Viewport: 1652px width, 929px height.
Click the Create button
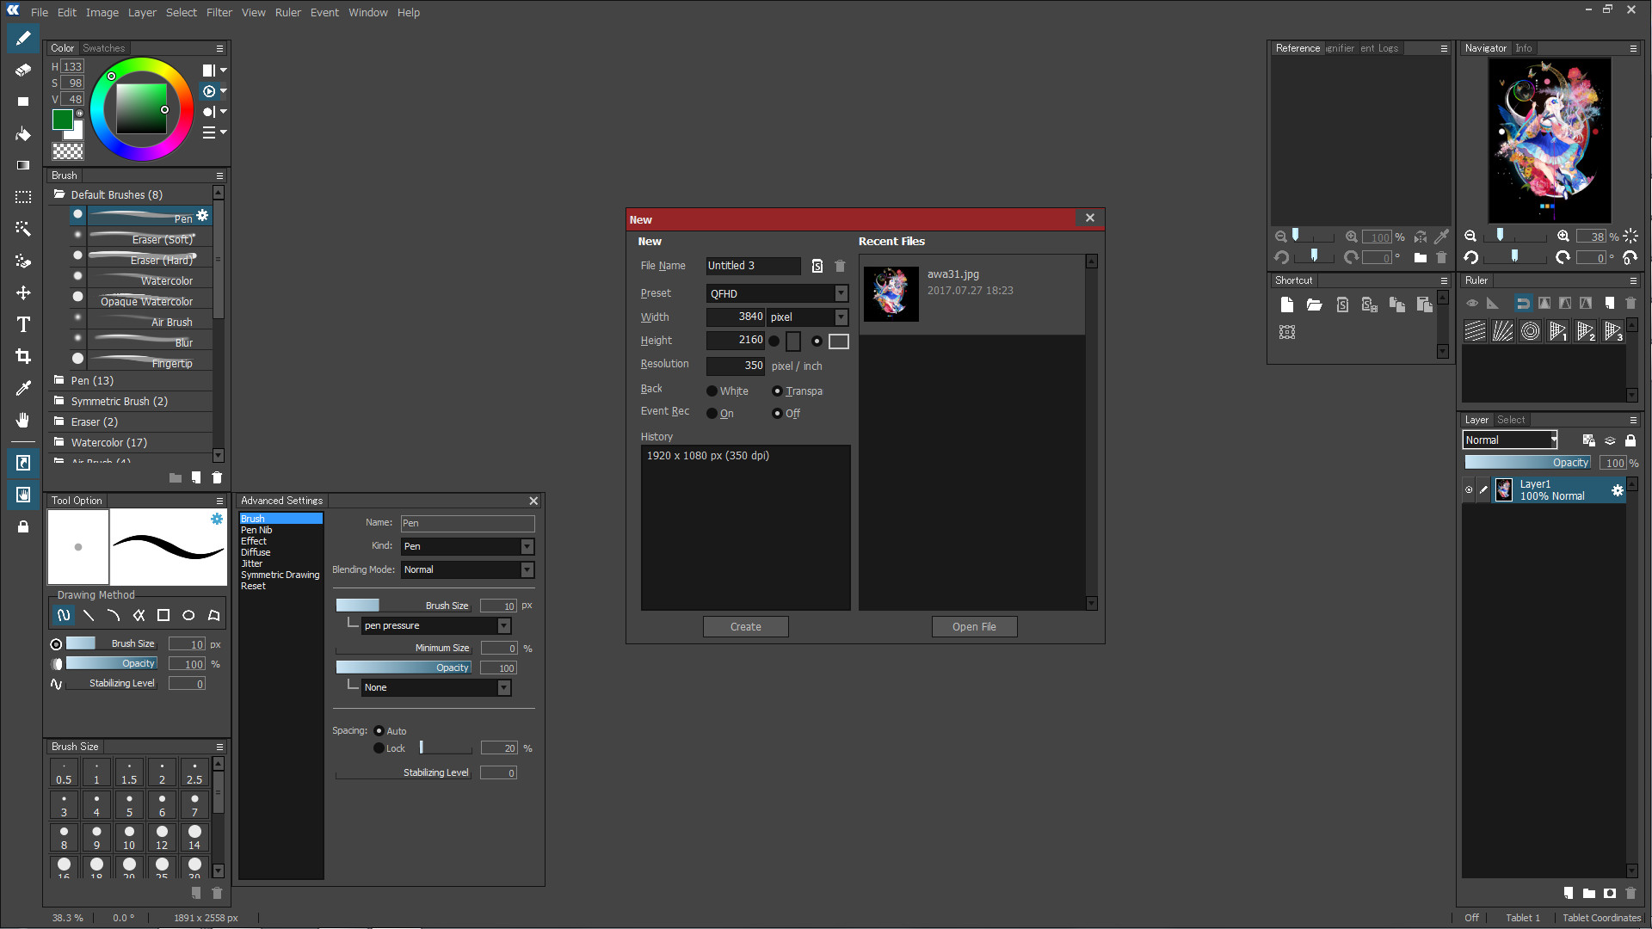click(x=745, y=626)
